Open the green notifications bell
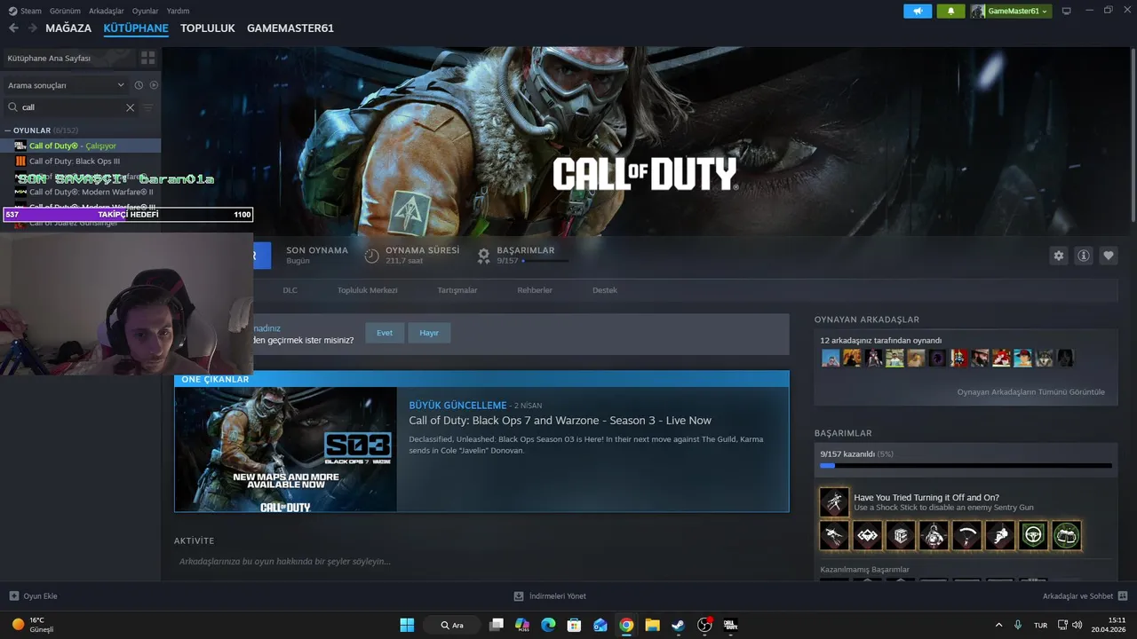 pyautogui.click(x=950, y=11)
